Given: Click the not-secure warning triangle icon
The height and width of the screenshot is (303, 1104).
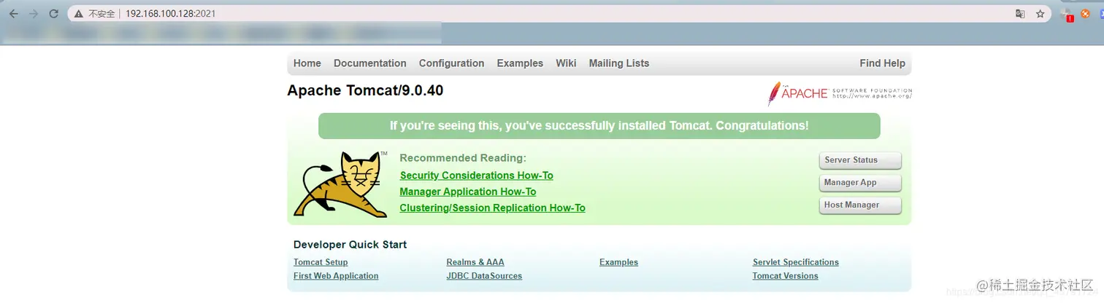Looking at the screenshot, I should point(78,14).
